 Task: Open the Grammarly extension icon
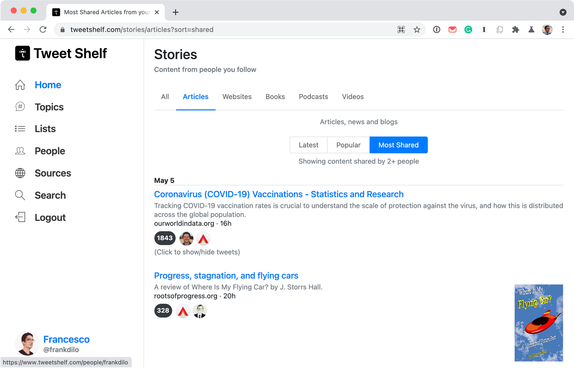click(x=468, y=30)
